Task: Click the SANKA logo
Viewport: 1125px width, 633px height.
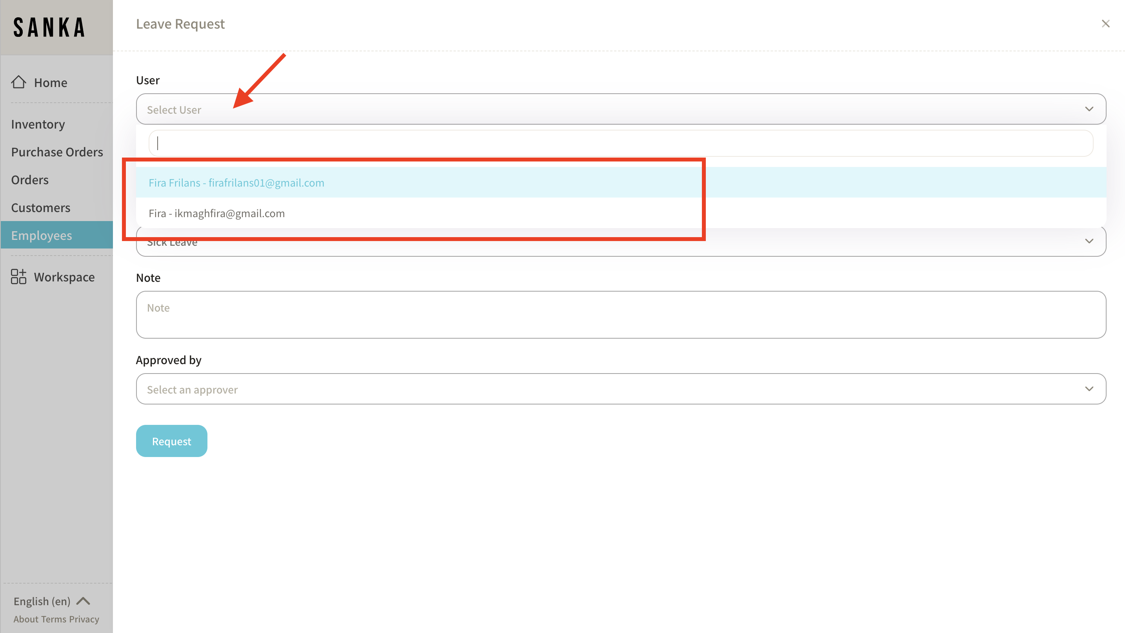Action: [49, 27]
